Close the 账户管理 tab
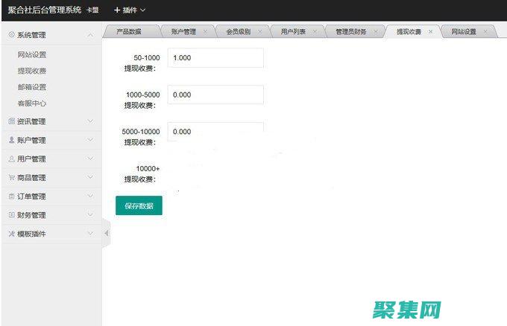Image resolution: width=507 pixels, height=326 pixels. coord(205,31)
